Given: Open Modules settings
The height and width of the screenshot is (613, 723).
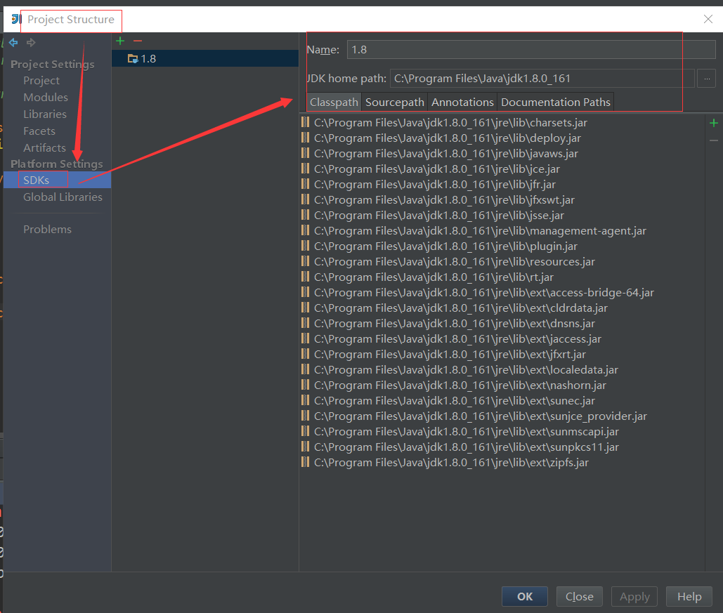Looking at the screenshot, I should (x=46, y=97).
